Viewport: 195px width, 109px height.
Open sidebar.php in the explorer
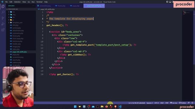click(21, 63)
